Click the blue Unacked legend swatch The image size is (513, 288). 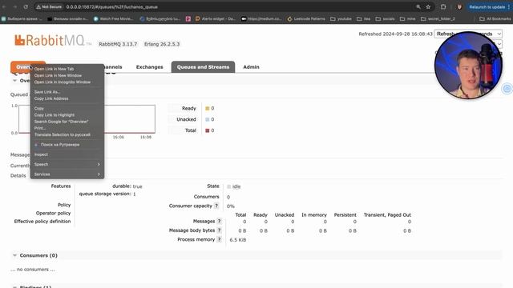click(207, 119)
